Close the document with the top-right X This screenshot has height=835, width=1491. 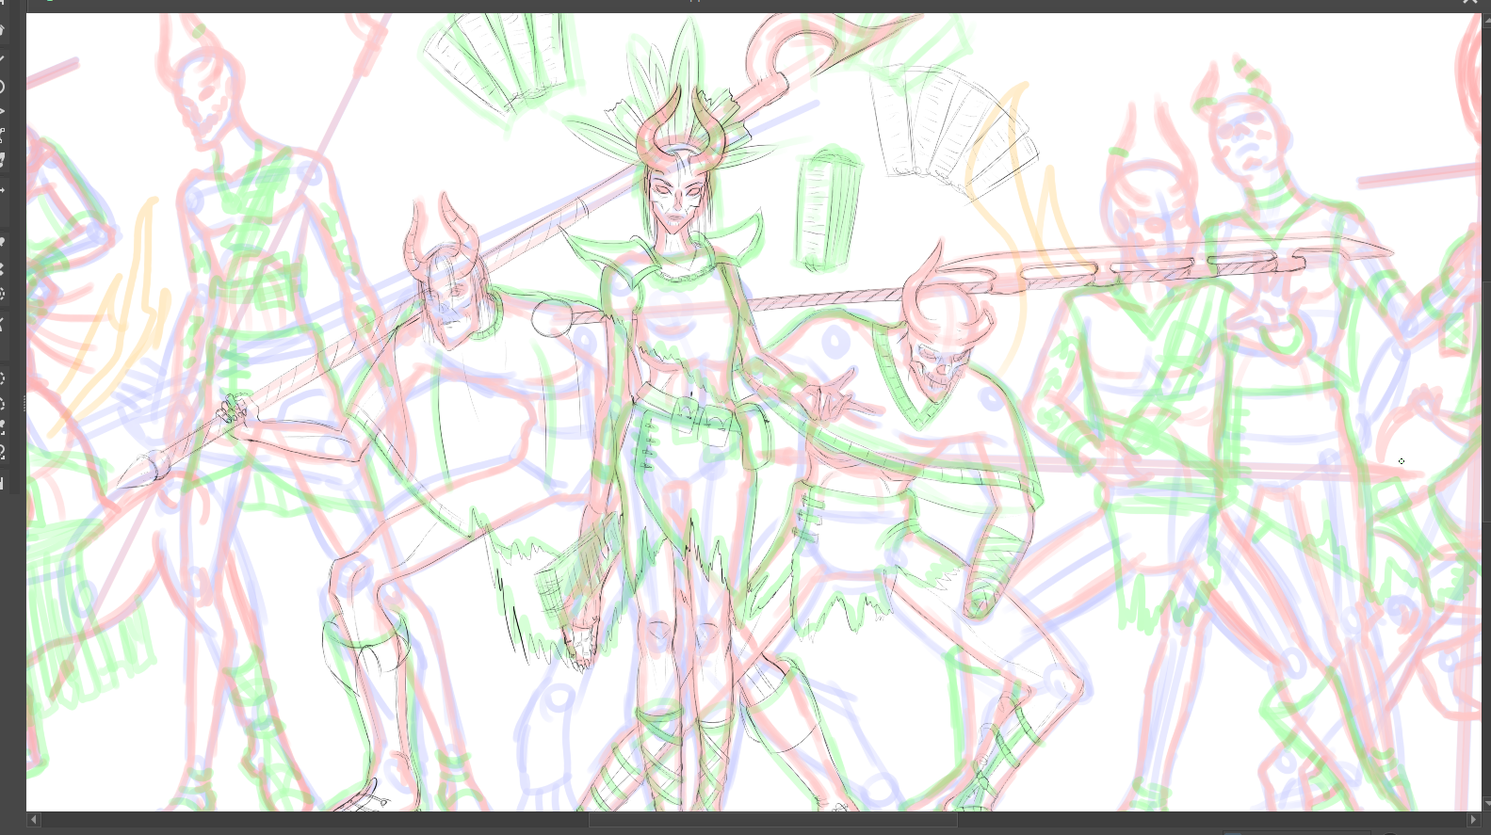pos(1470,3)
